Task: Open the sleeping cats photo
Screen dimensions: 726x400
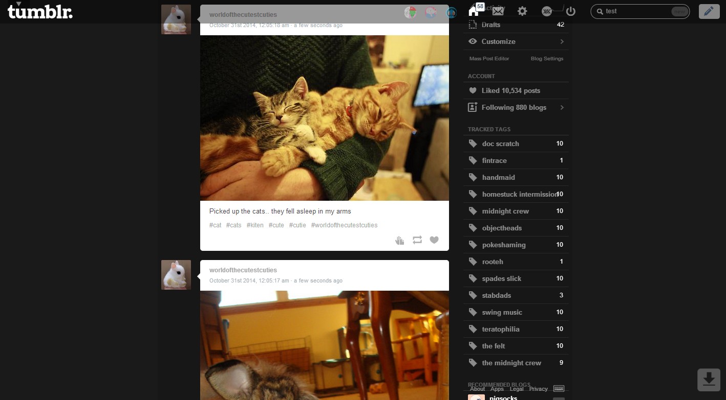Action: 325,118
